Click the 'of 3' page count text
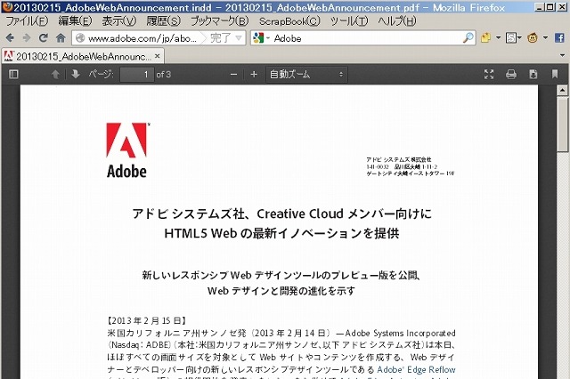The image size is (570, 379). point(164,75)
